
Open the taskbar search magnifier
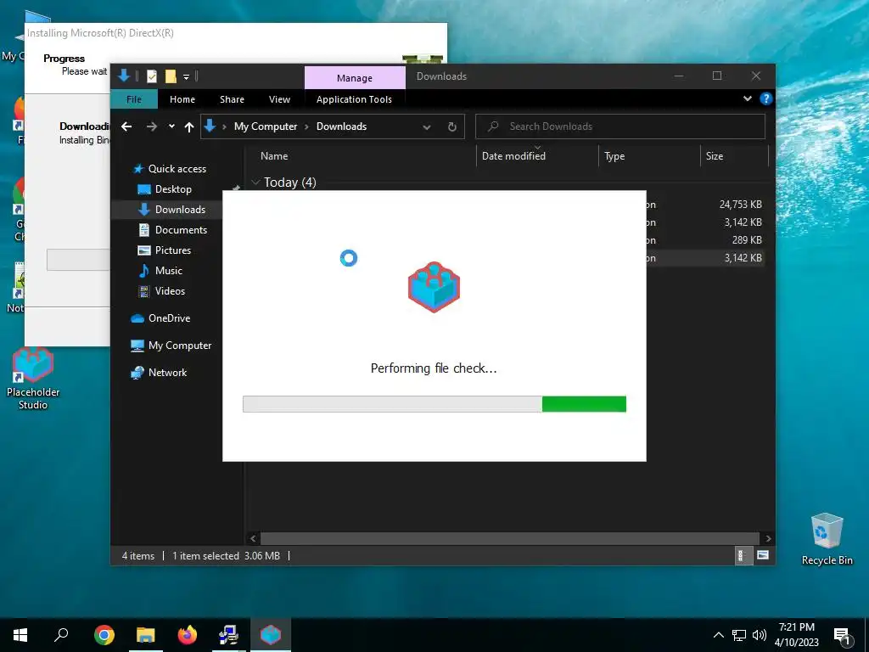[x=61, y=635]
